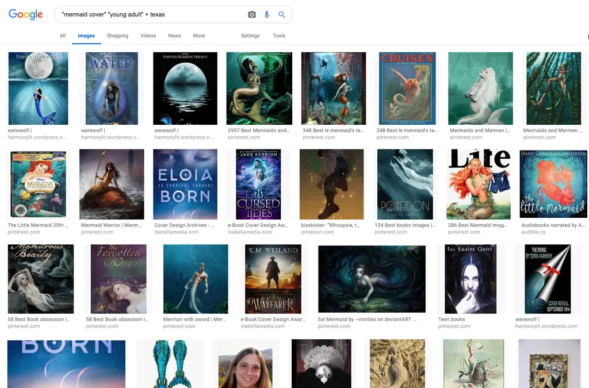Select the Images tab
This screenshot has width=589, height=388.
(86, 36)
